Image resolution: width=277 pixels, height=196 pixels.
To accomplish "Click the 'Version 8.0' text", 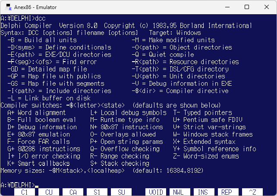I will pyautogui.click(x=78, y=26).
